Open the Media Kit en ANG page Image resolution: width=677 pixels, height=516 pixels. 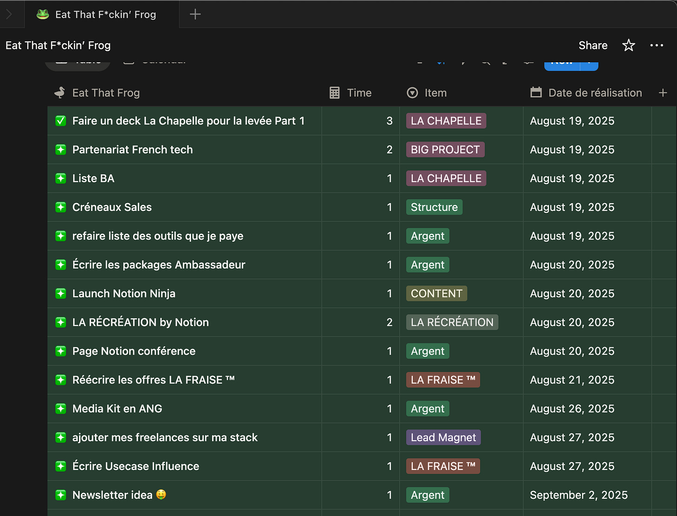(x=117, y=409)
